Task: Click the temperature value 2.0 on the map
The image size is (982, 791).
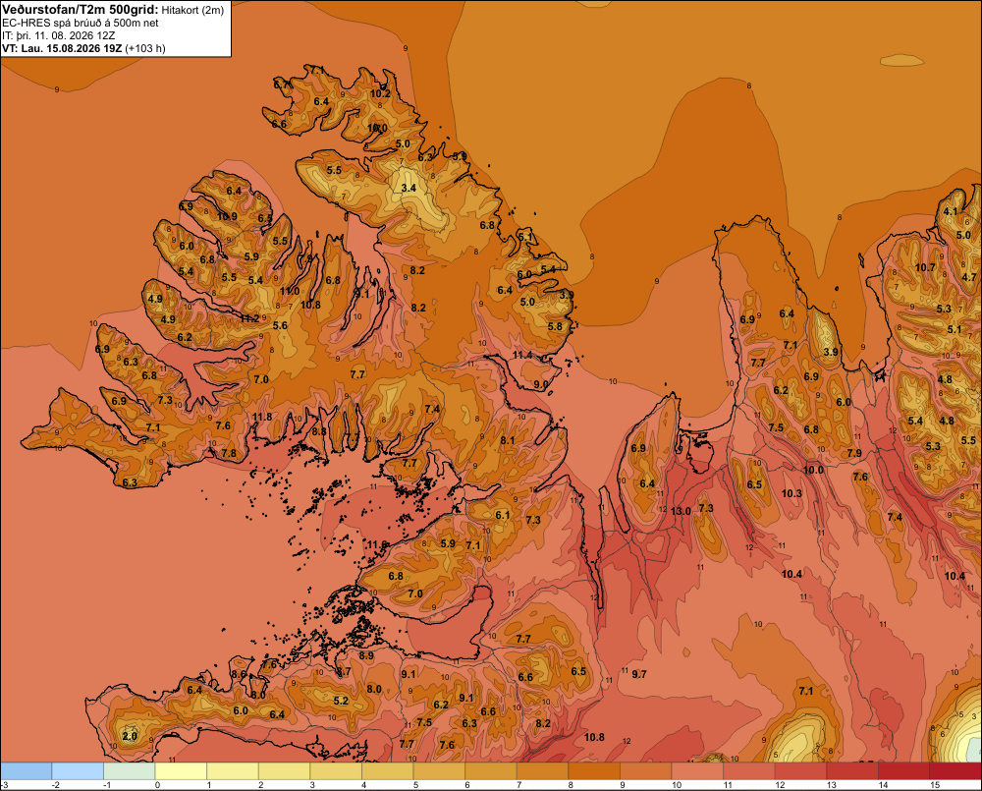Action: (129, 736)
